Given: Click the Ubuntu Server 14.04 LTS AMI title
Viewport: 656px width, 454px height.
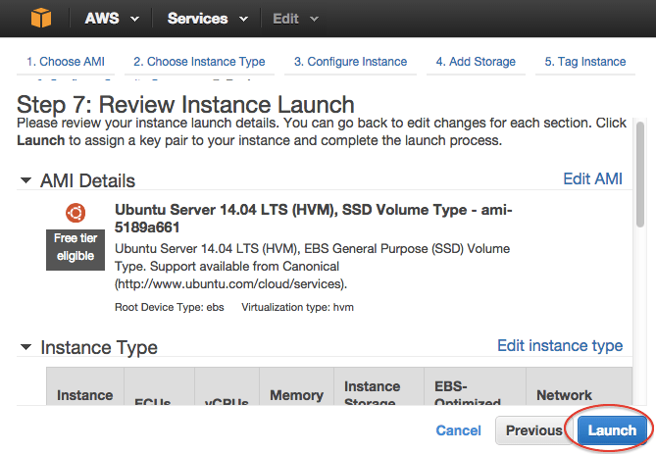Looking at the screenshot, I should point(314,219).
